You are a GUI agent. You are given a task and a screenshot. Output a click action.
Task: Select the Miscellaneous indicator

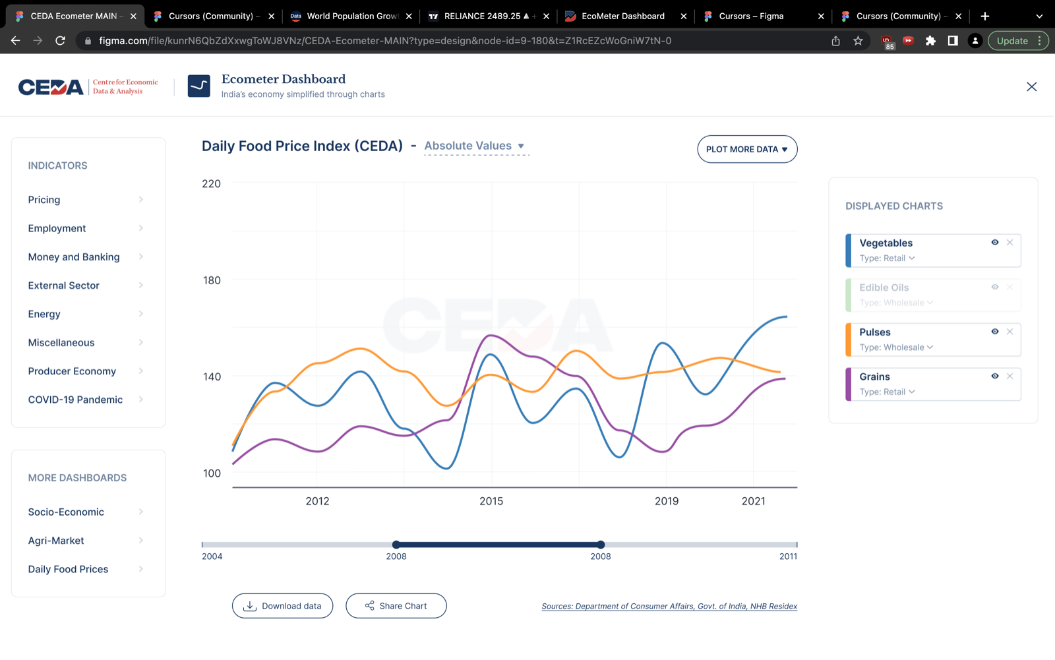click(x=86, y=342)
